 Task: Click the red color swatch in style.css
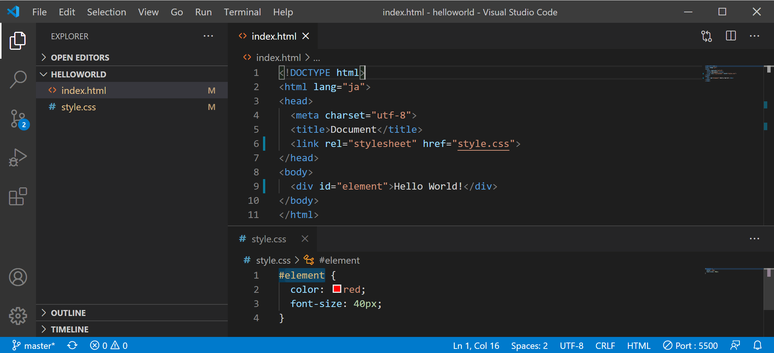(336, 288)
